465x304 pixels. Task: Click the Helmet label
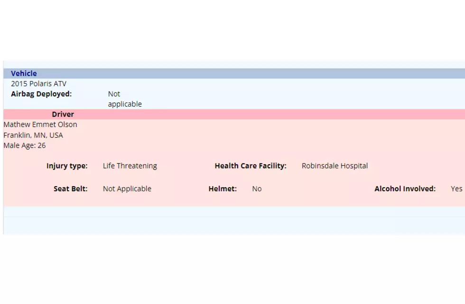[x=223, y=189]
